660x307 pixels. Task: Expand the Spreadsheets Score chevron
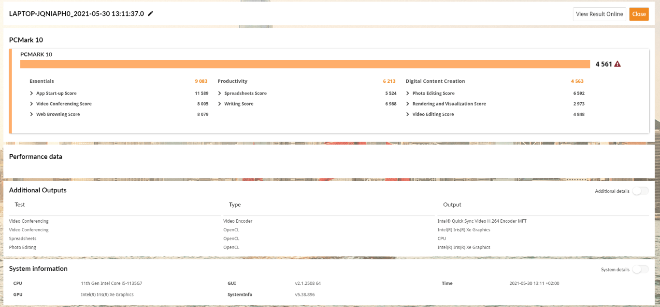(x=220, y=93)
